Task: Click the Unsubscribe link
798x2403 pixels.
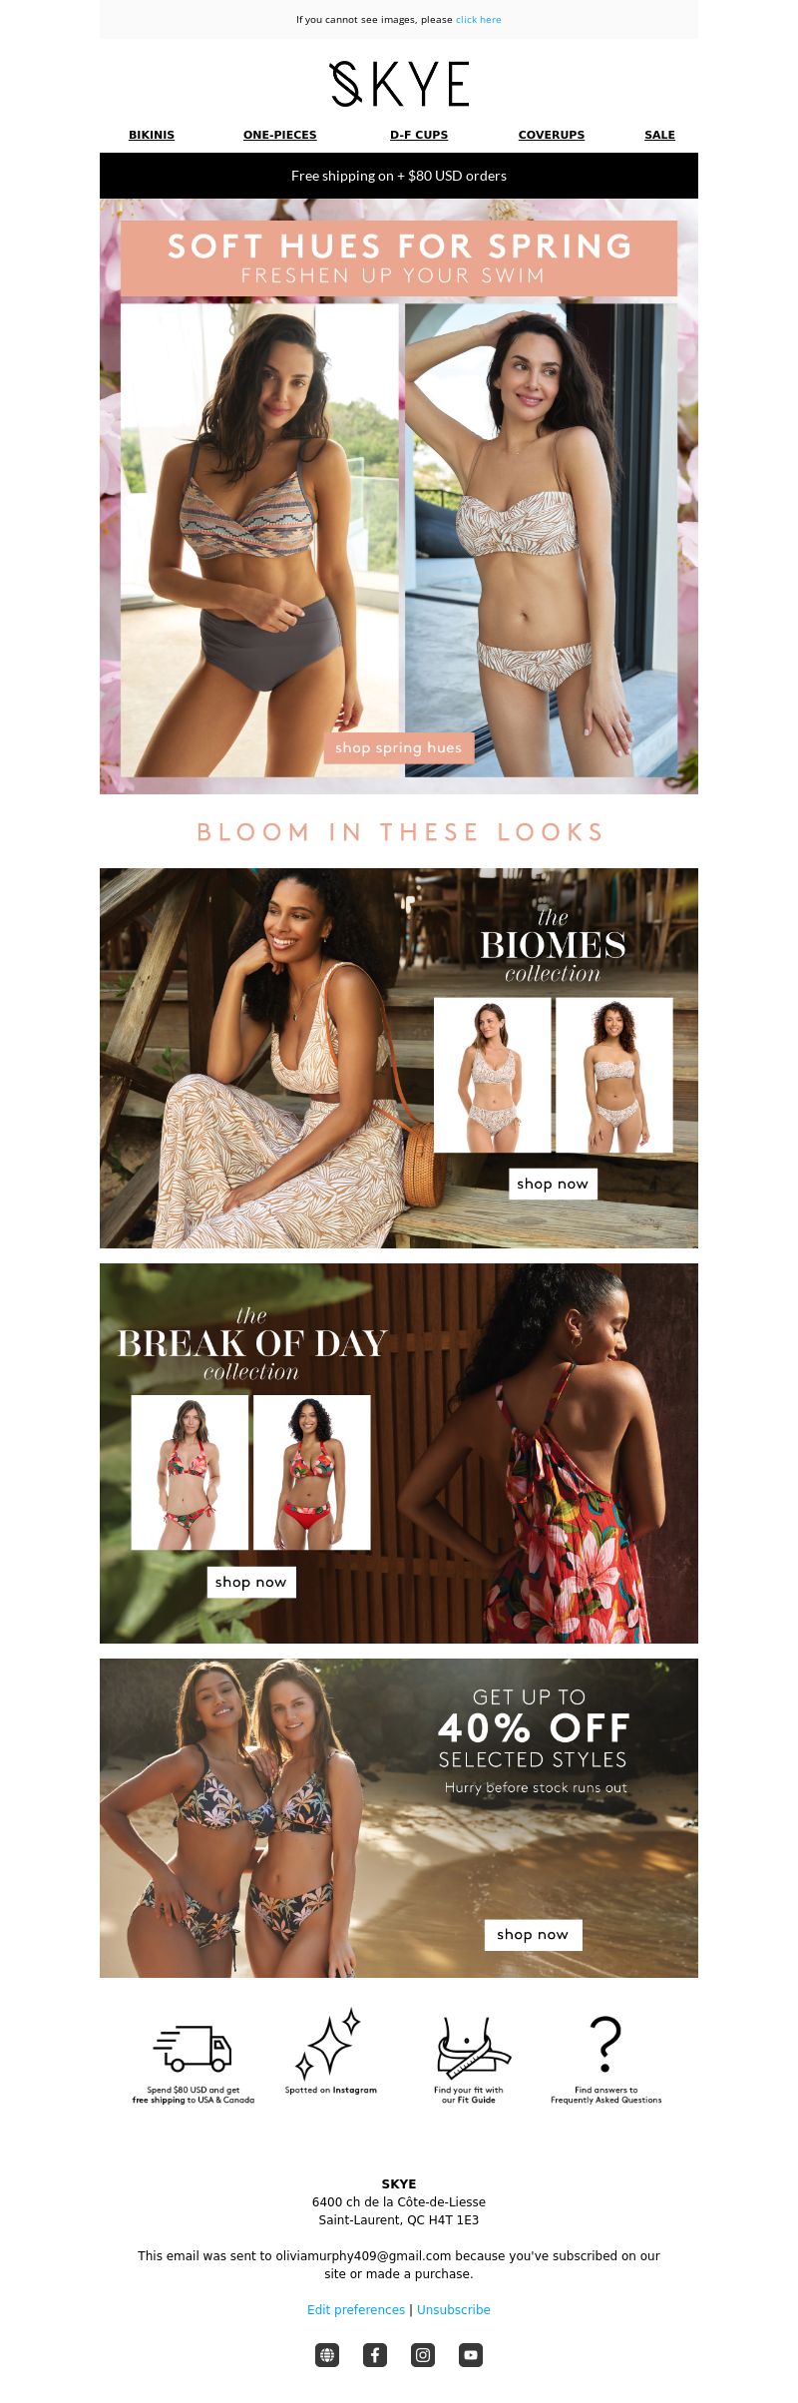Action: (x=454, y=2309)
